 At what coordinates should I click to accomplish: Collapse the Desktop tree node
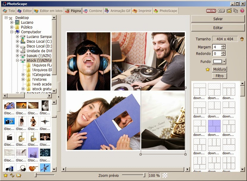click(x=6, y=18)
